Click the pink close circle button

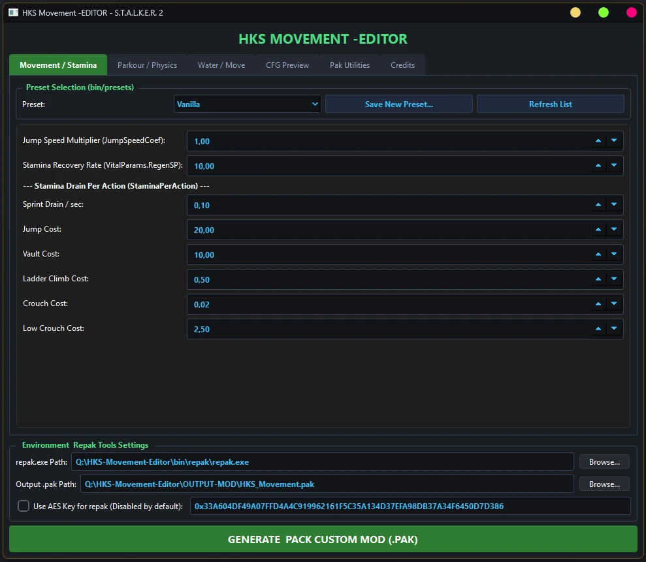tap(631, 13)
